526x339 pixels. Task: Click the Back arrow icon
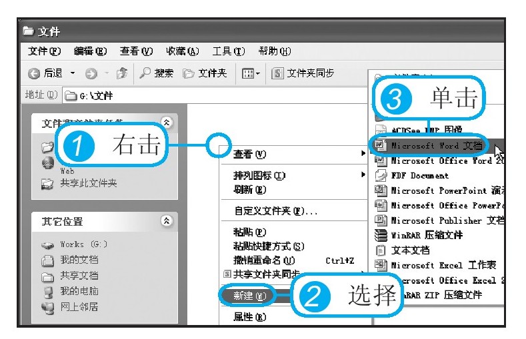click(x=34, y=73)
